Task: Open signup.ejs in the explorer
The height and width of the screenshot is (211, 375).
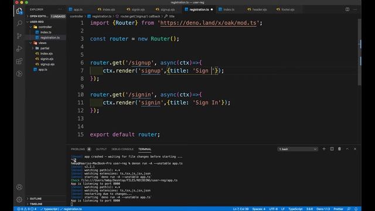Action: pos(47,64)
